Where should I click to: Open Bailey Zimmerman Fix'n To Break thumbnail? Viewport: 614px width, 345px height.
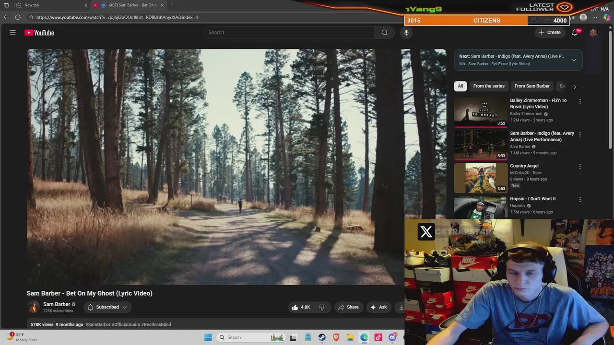pyautogui.click(x=481, y=112)
